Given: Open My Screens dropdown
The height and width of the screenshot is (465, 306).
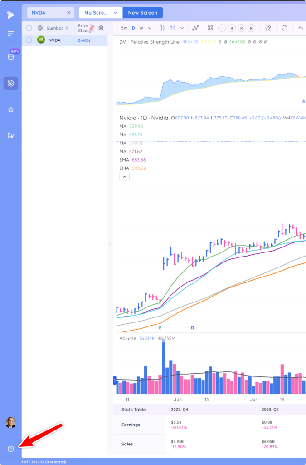Looking at the screenshot, I should pos(101,13).
